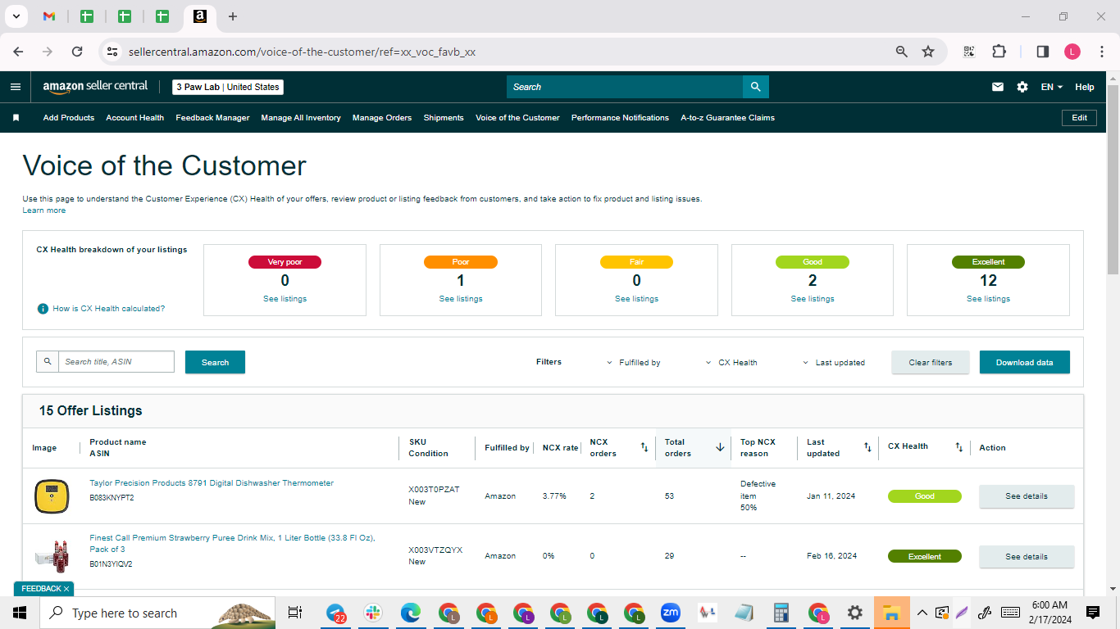Sort table by CX Health column arrows
Screen dimensions: 1120x629
[958, 447]
